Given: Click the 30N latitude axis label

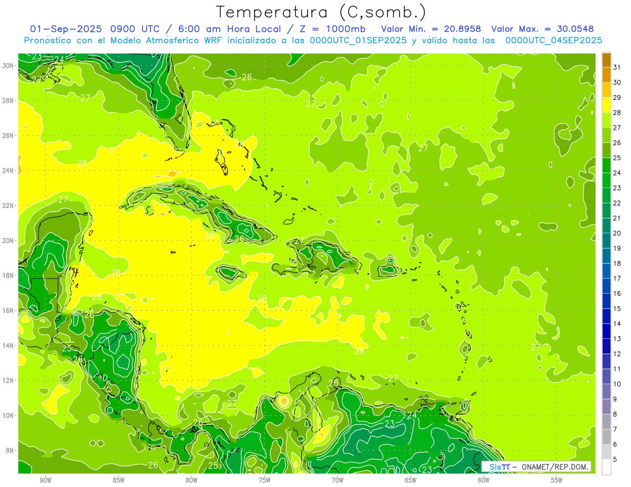Looking at the screenshot, I should pos(8,66).
